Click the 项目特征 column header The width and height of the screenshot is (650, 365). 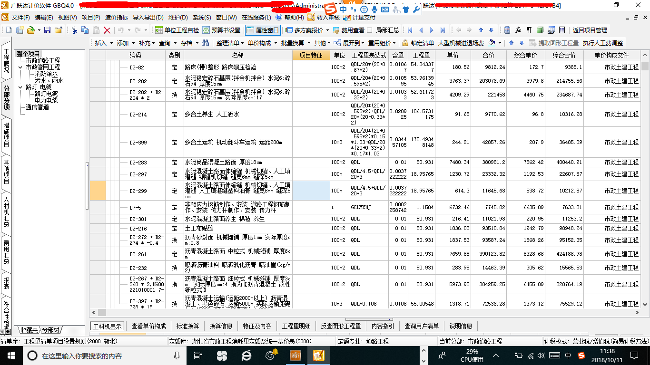pyautogui.click(x=311, y=56)
